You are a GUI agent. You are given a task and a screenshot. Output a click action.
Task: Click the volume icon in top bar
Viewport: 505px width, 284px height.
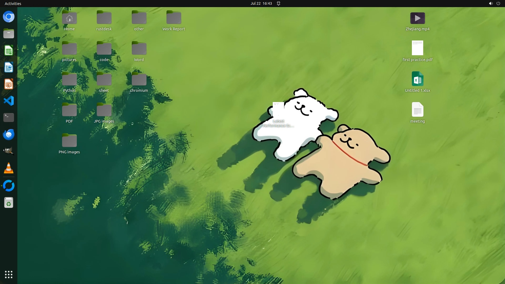tap(491, 3)
